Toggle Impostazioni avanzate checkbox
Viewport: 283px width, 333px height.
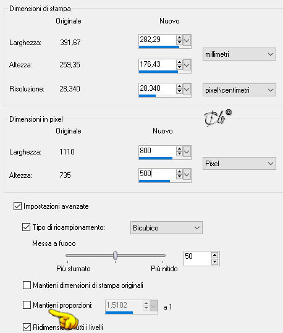click(17, 206)
